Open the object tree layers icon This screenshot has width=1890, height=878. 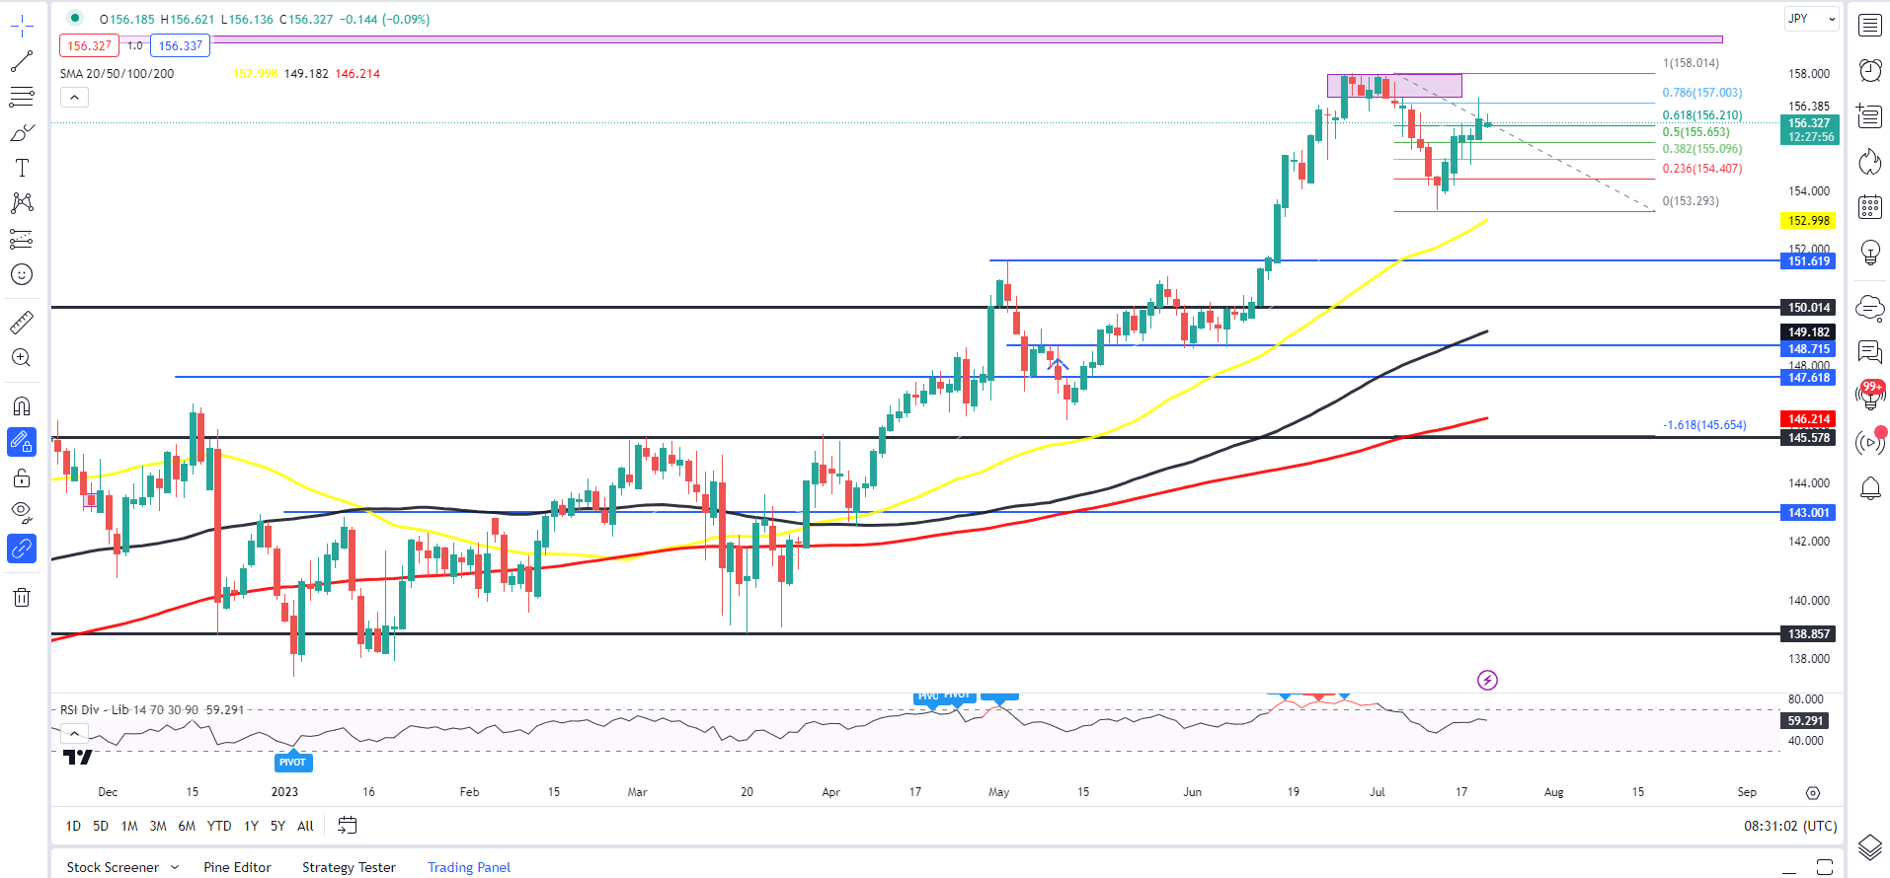1870,846
